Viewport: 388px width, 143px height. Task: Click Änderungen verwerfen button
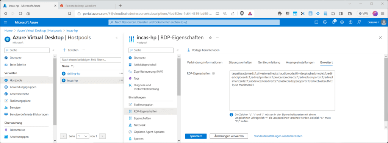click(x=229, y=136)
